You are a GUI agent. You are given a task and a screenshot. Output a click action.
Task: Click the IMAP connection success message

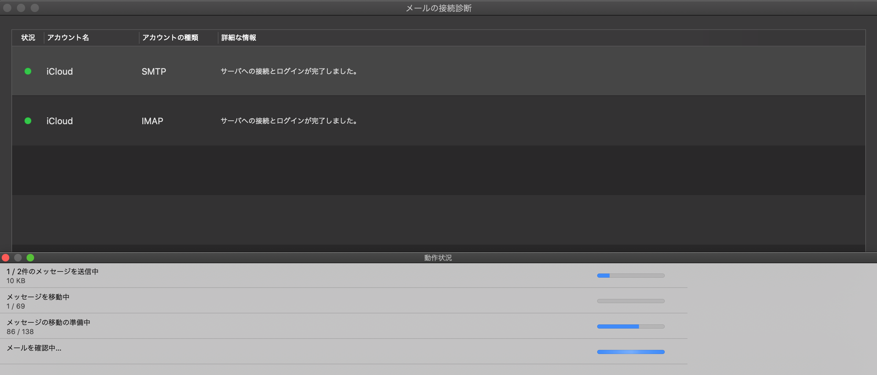tap(289, 121)
